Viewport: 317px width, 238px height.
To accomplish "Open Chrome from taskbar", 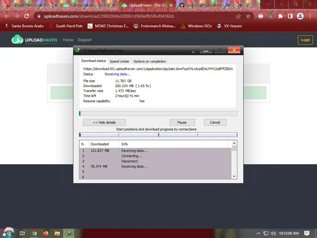I will point(34,233).
